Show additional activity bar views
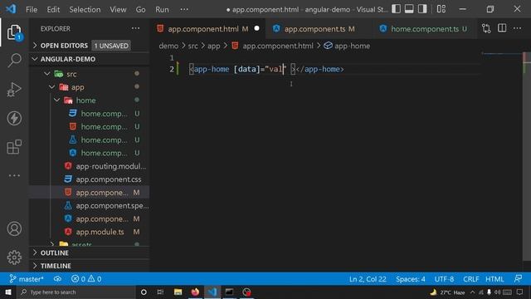Screen dimensions: 531x299 (14, 175)
